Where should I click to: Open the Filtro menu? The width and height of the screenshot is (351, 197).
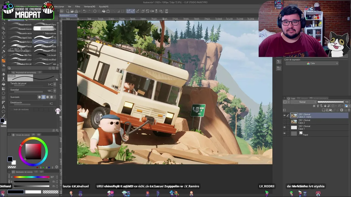tap(78, 6)
